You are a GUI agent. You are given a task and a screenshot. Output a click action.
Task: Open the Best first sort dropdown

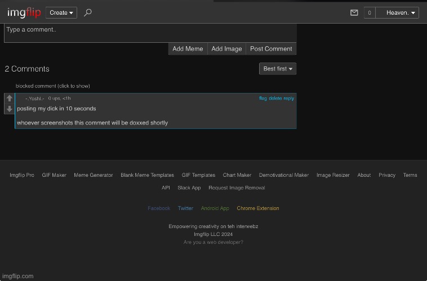[x=278, y=69]
